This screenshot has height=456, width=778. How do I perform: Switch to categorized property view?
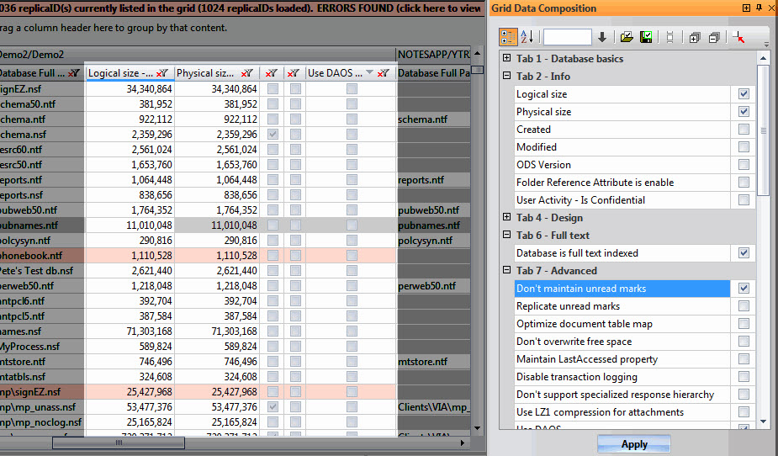tap(508, 37)
